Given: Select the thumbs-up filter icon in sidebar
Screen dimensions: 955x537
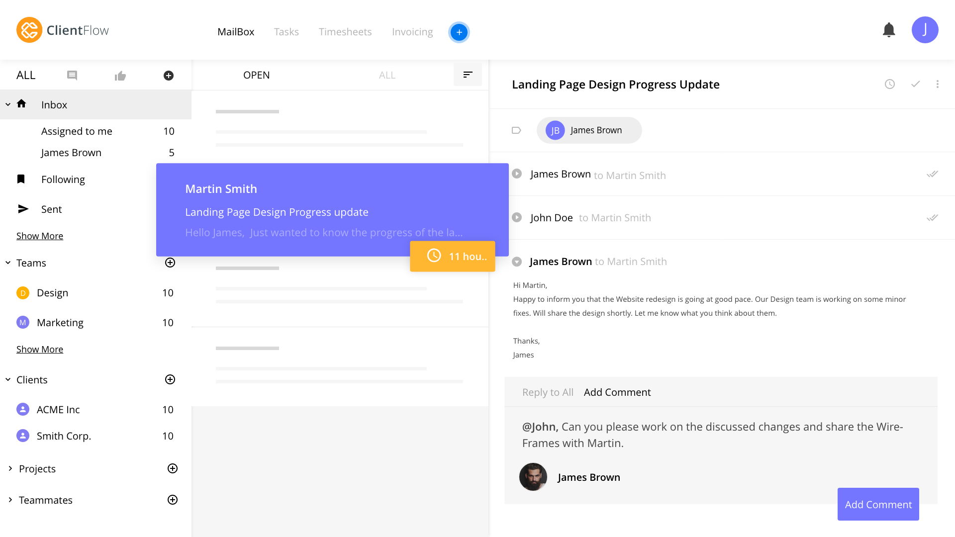Looking at the screenshot, I should (120, 76).
